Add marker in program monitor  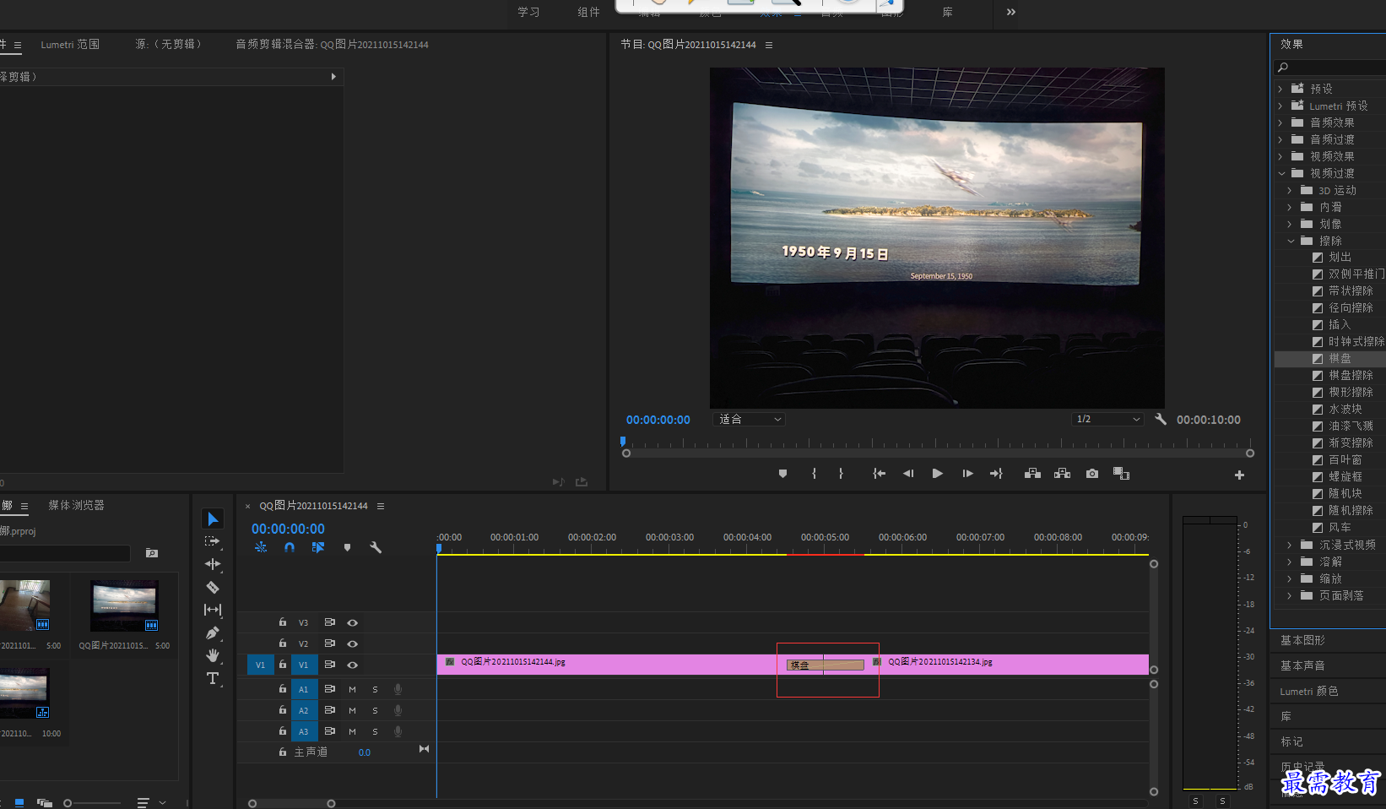click(782, 474)
